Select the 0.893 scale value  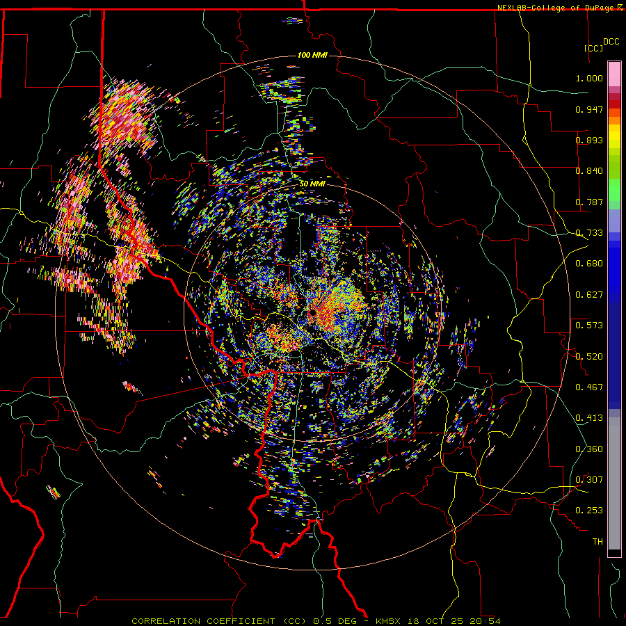pos(589,140)
